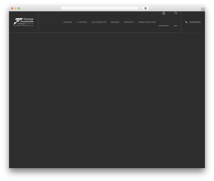Open the IMPIANTI menu item
This screenshot has width=214, height=181.
(115, 22)
